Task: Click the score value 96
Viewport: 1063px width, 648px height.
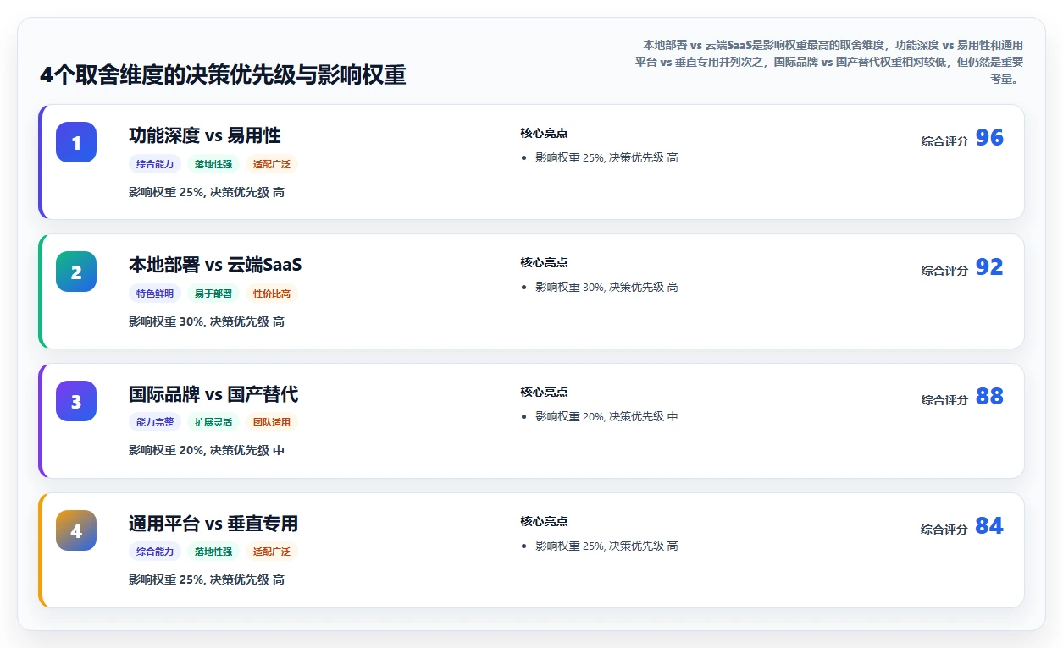Action: pos(989,138)
